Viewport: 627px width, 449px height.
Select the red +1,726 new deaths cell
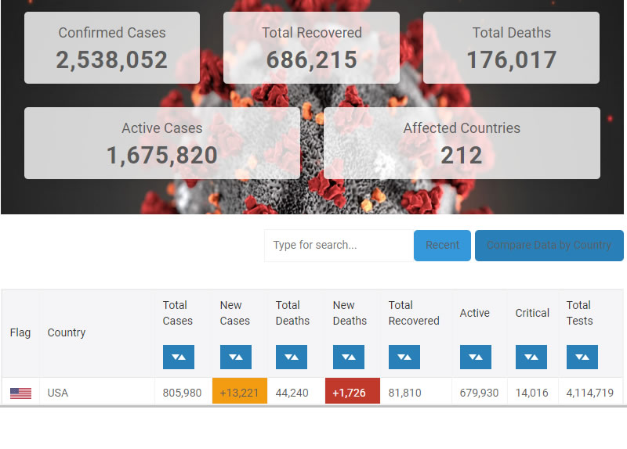[352, 392]
